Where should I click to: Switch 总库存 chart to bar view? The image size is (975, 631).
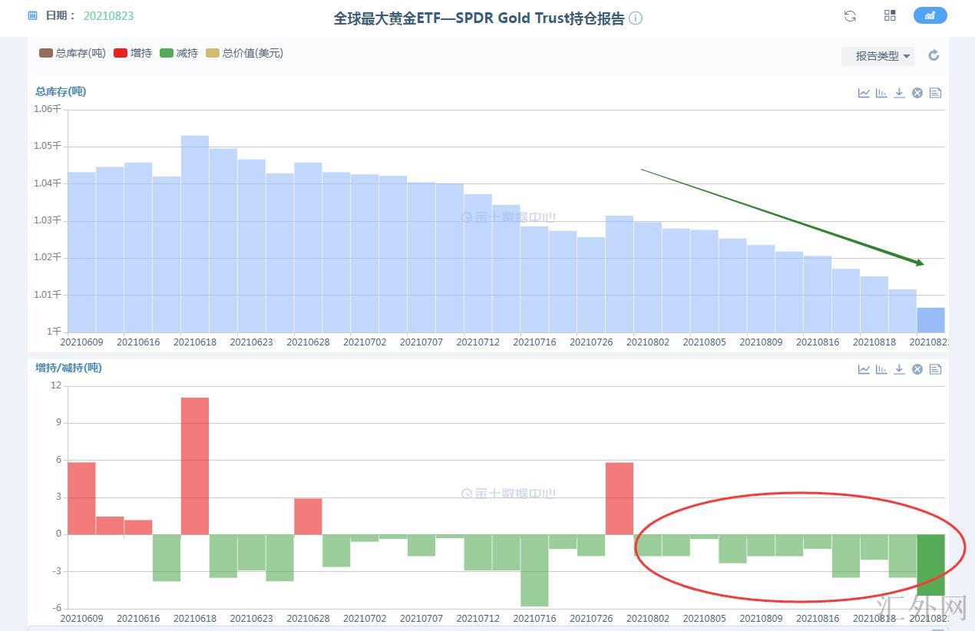click(881, 93)
